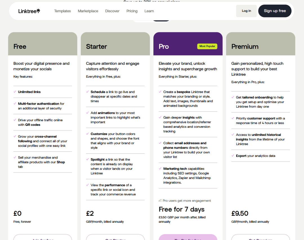Click the Free plan heading
This screenshot has height=240, width=304.
[20, 46]
